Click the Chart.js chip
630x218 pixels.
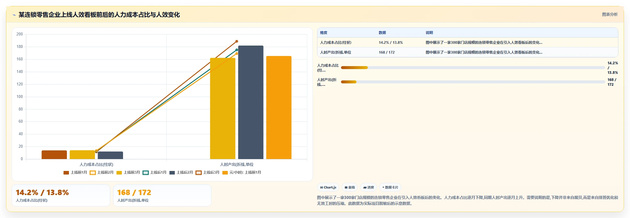tap(328, 187)
